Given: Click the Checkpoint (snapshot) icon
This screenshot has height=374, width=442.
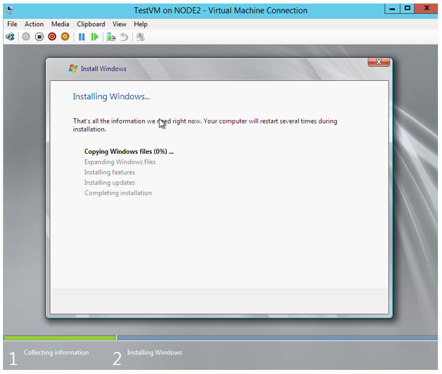Looking at the screenshot, I should [111, 37].
